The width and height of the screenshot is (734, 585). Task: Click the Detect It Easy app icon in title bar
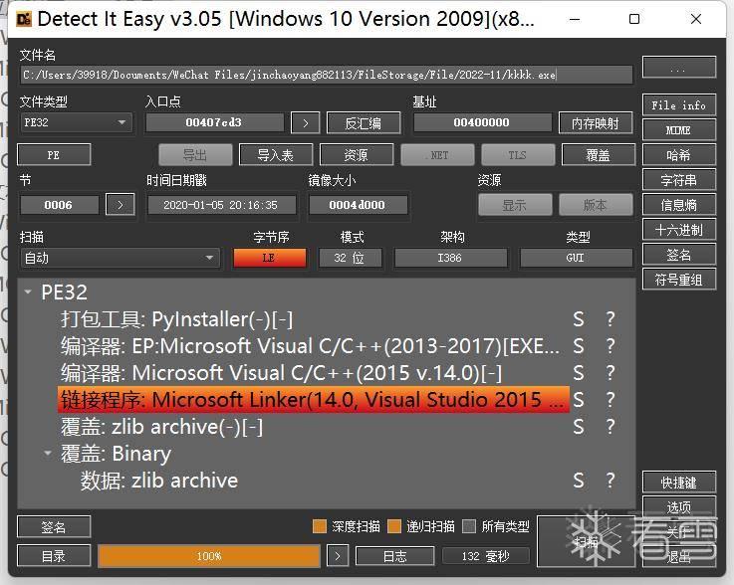click(24, 19)
